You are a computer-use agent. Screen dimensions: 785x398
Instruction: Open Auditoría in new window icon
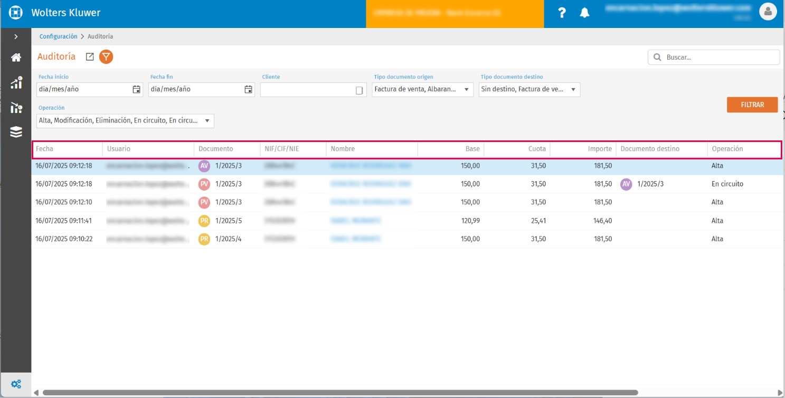click(x=90, y=56)
